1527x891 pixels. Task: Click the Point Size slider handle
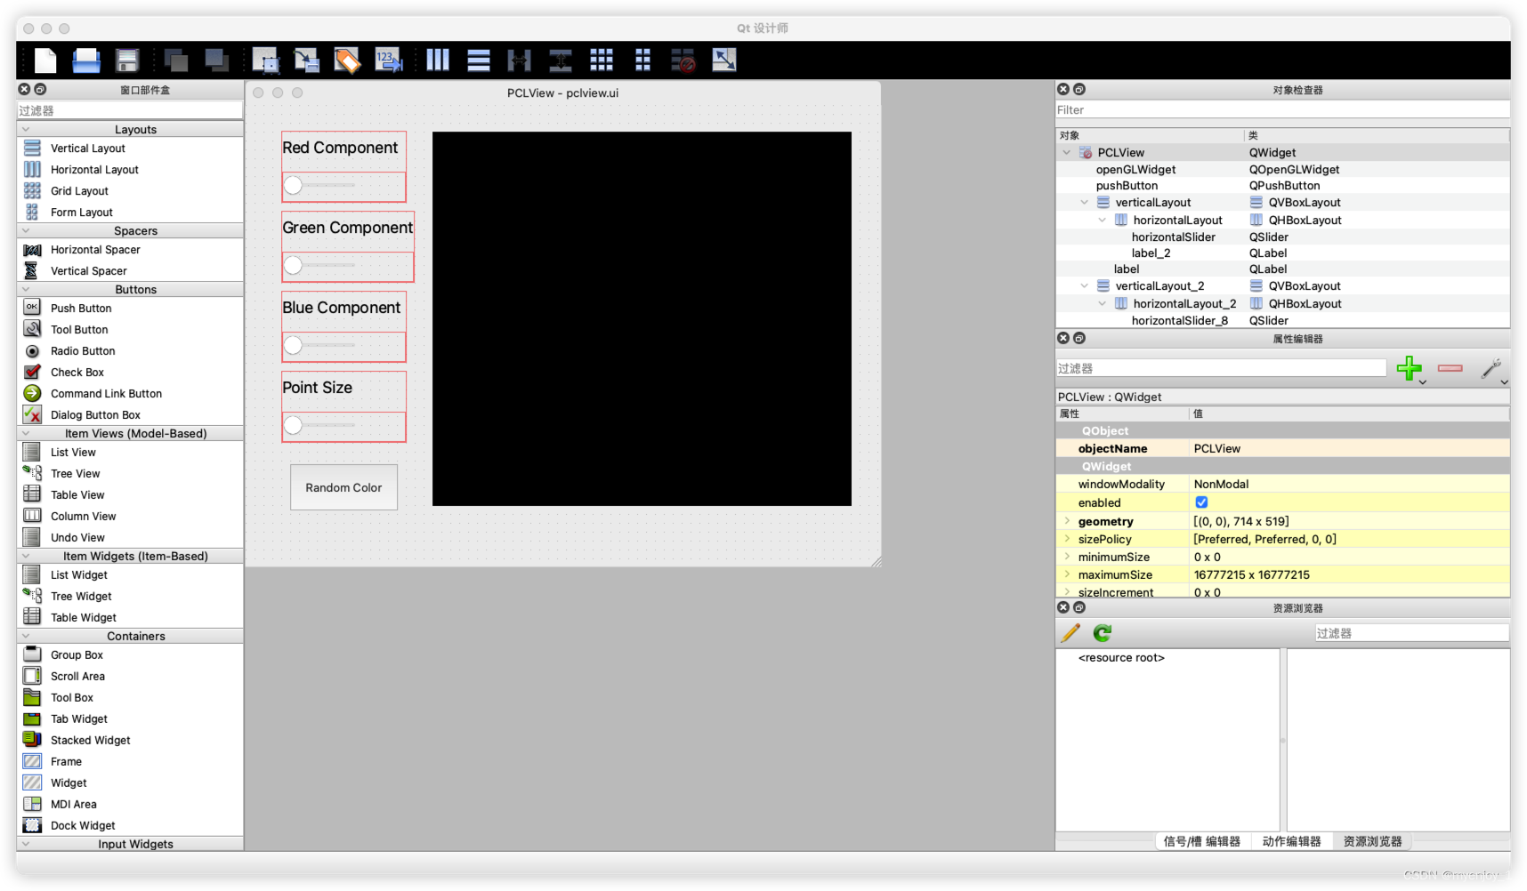click(293, 425)
